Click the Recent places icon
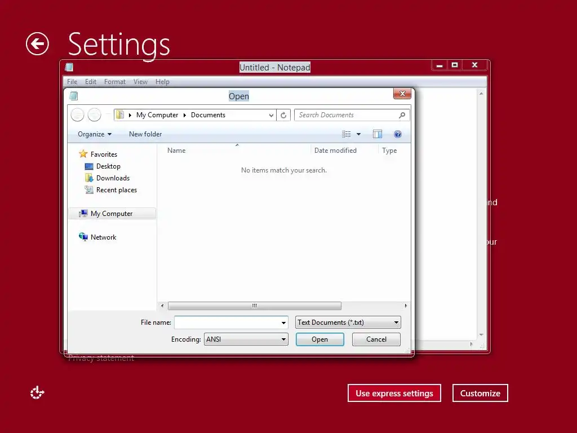The width and height of the screenshot is (577, 433). point(88,190)
